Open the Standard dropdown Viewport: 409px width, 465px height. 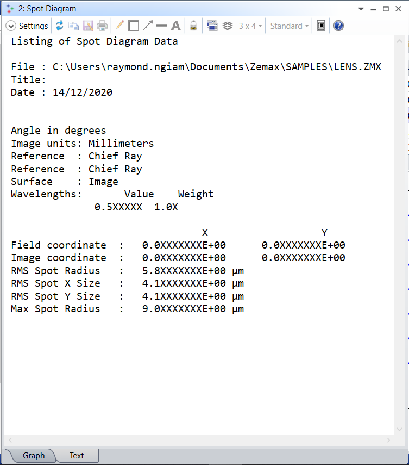point(290,26)
